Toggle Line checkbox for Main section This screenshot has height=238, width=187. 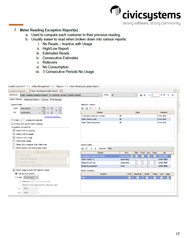point(161,177)
